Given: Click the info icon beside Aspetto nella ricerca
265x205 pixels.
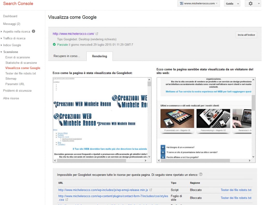Looking at the screenshot, I should point(33,31).
